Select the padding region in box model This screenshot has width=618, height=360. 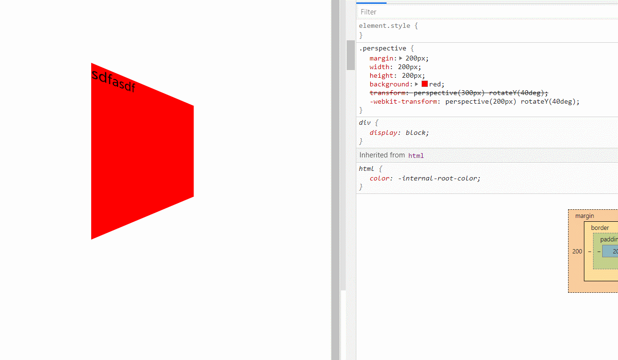click(x=609, y=239)
